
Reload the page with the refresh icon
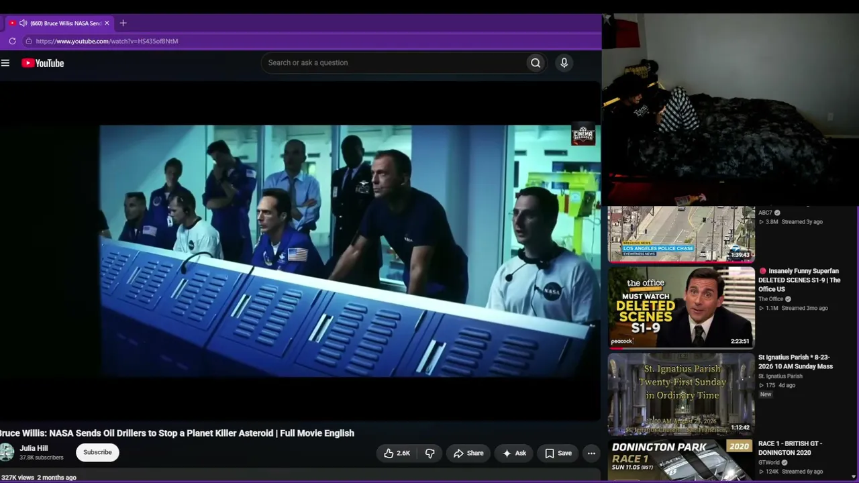tap(12, 41)
